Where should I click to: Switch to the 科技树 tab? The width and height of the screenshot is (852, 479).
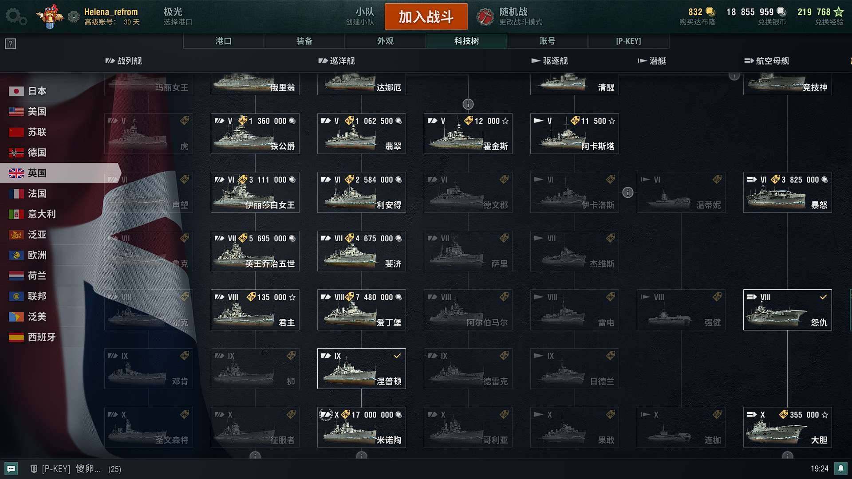pos(466,41)
